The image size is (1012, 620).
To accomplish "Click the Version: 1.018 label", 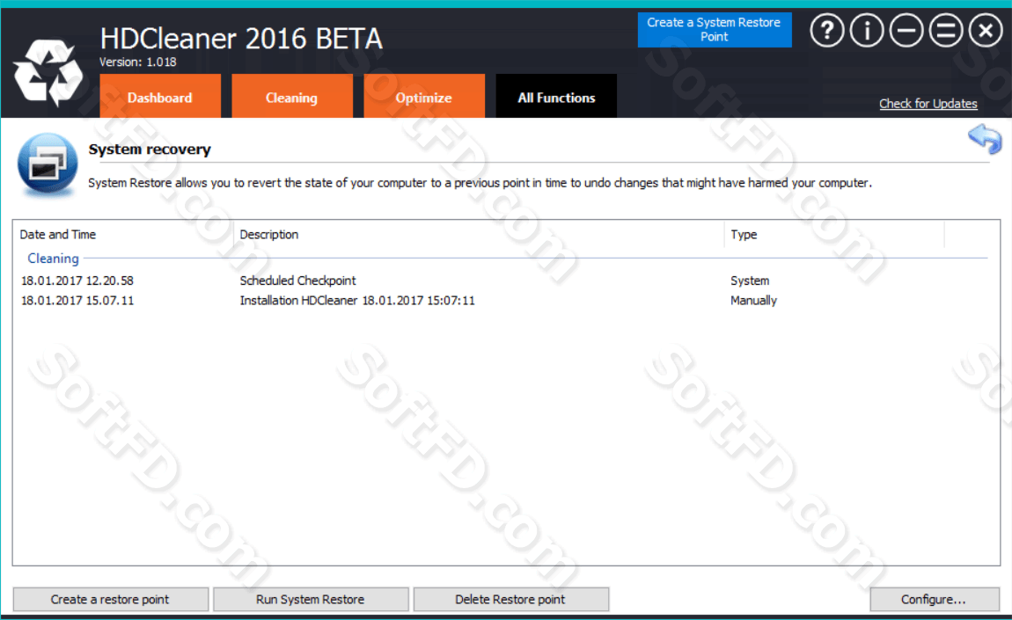I will (x=138, y=62).
